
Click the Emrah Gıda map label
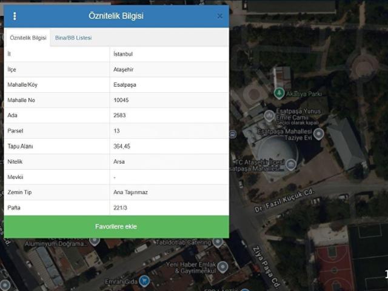pyautogui.click(x=121, y=281)
